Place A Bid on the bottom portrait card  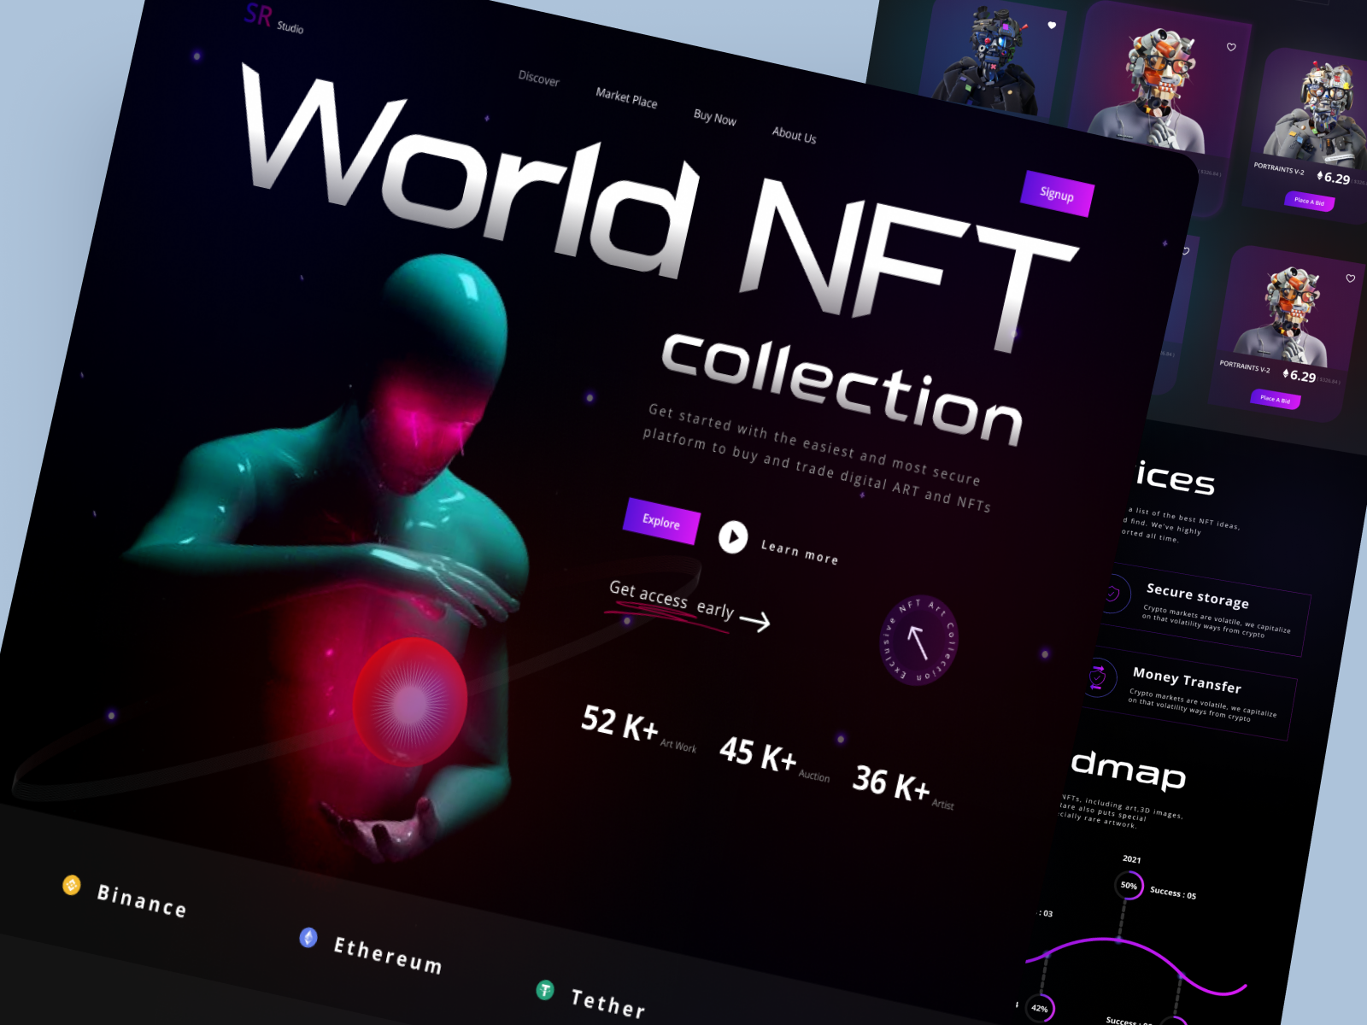[1276, 399]
